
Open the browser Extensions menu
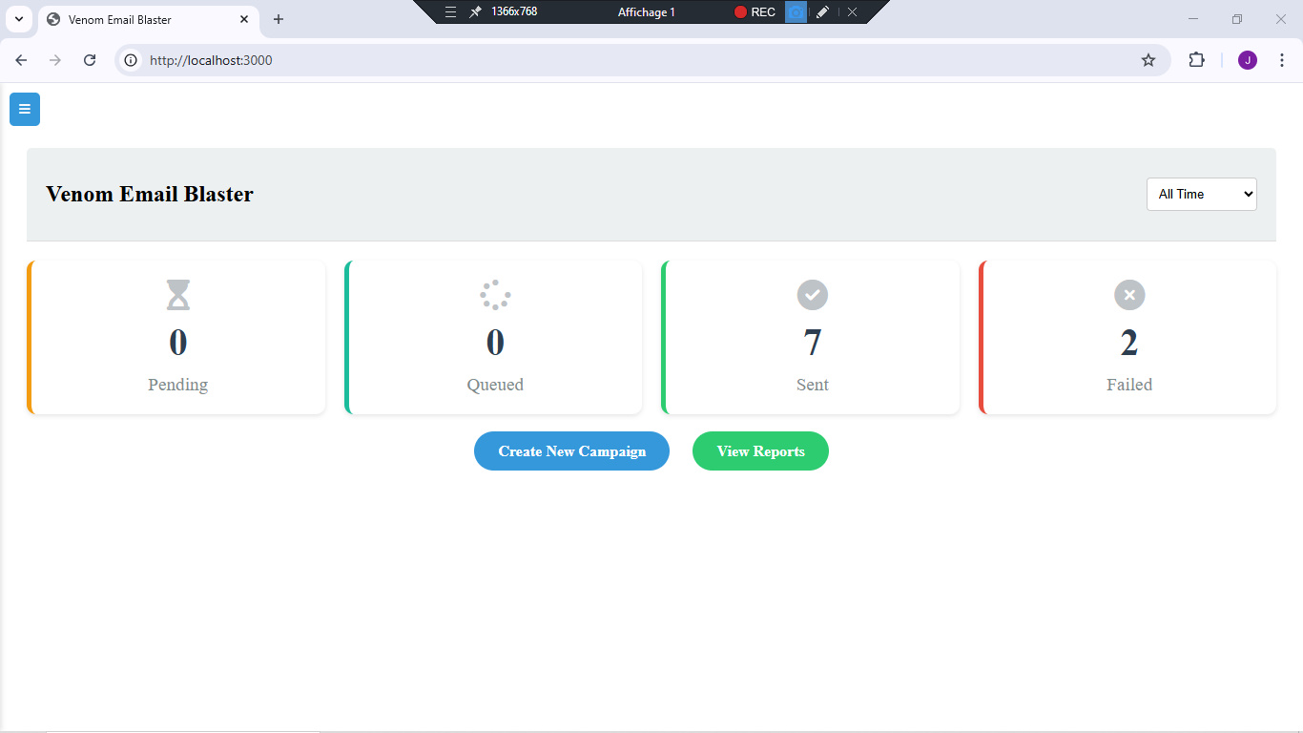tap(1196, 60)
